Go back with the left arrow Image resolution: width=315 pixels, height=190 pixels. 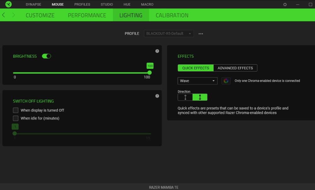click(x=3, y=15)
